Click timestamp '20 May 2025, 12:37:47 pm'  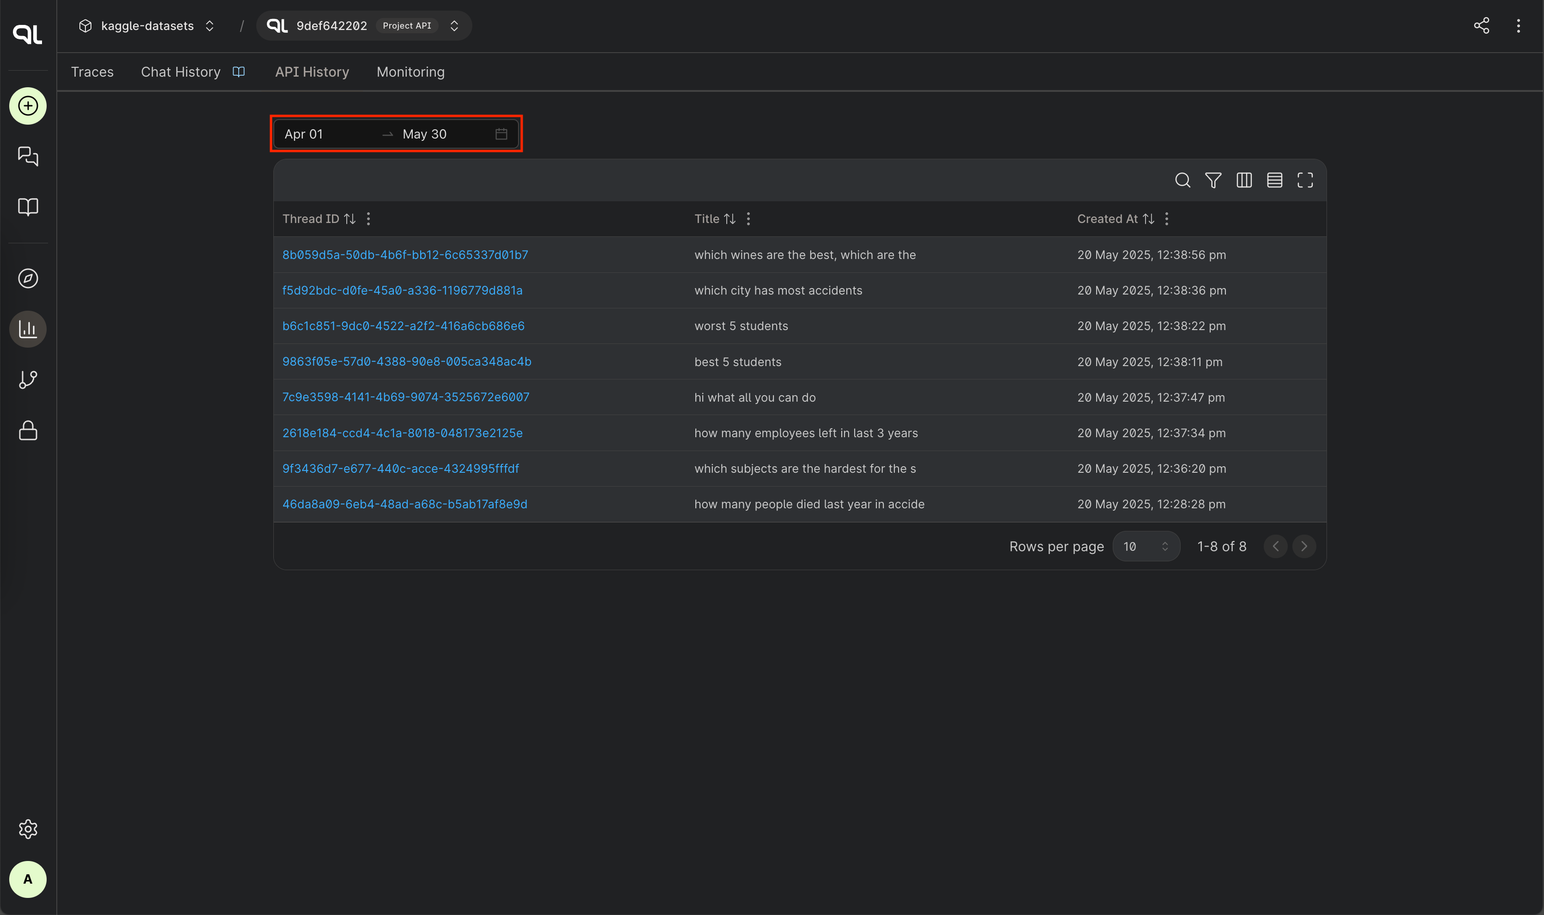click(1151, 397)
